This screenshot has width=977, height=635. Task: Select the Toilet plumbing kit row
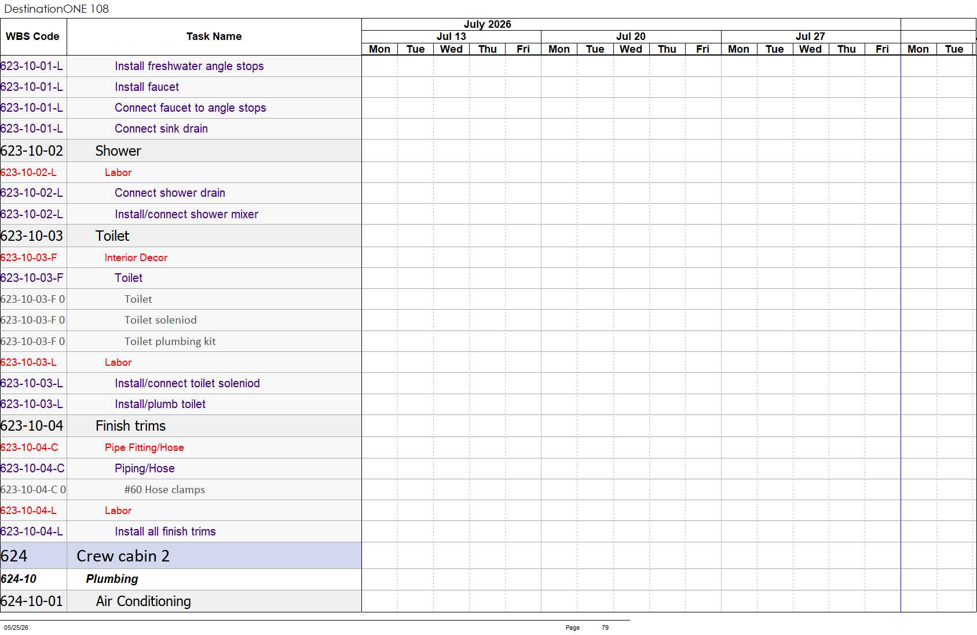coord(170,342)
